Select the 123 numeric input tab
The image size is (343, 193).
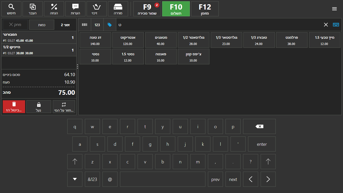[97, 25]
